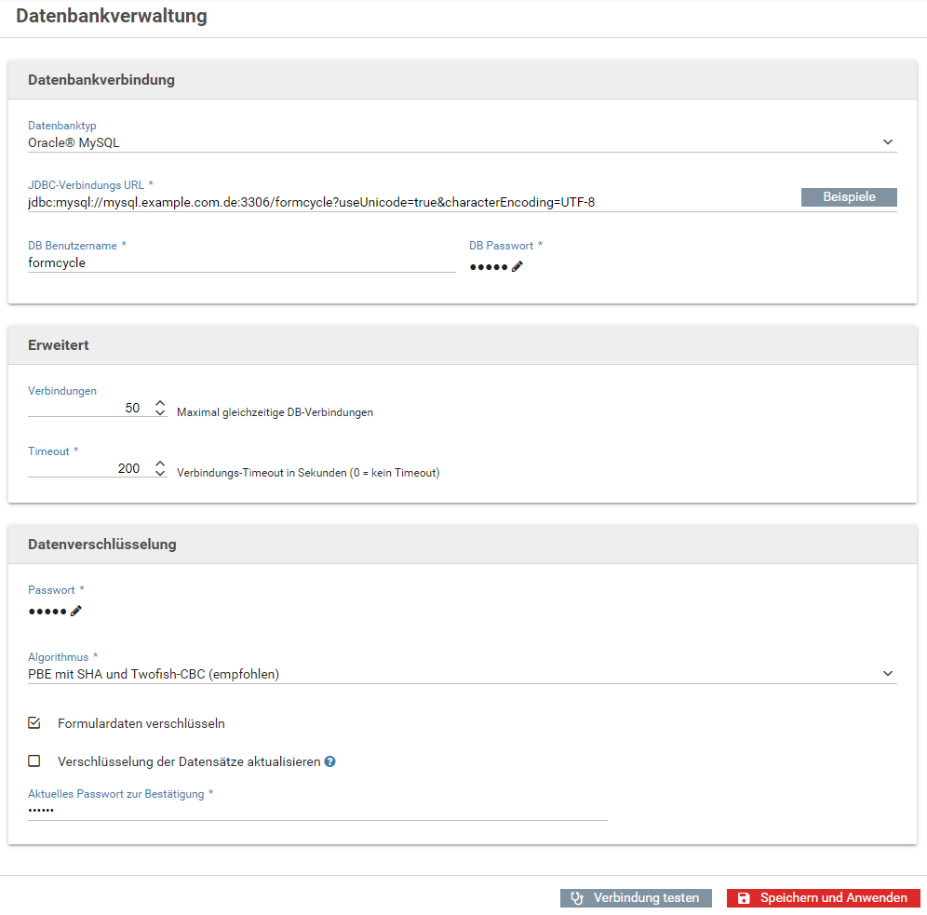The height and width of the screenshot is (915, 927).
Task: Toggle the Formulardaten verschlüsseln checkbox
Action: (34, 722)
